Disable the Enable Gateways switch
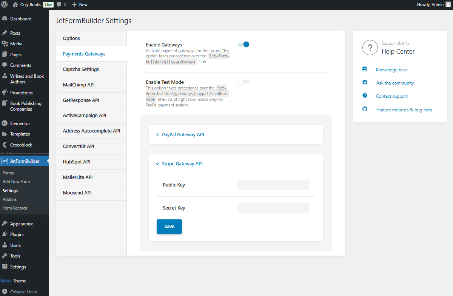This screenshot has width=453, height=296. (x=243, y=44)
